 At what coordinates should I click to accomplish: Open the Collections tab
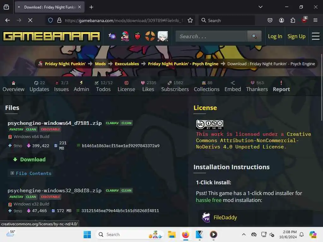(x=207, y=86)
